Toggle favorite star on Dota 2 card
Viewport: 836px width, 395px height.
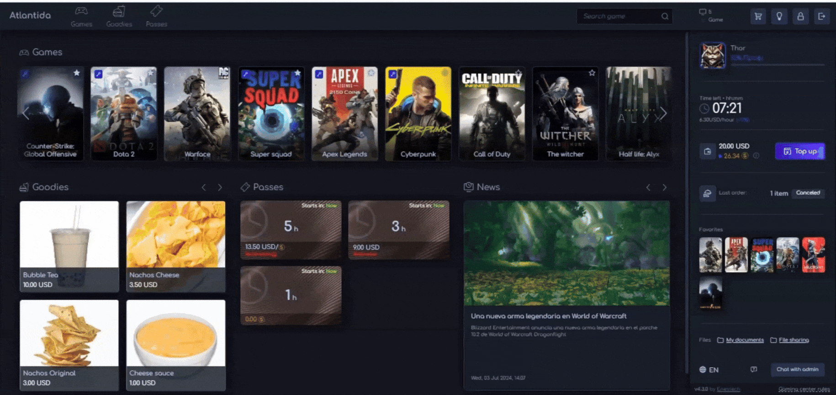click(151, 73)
